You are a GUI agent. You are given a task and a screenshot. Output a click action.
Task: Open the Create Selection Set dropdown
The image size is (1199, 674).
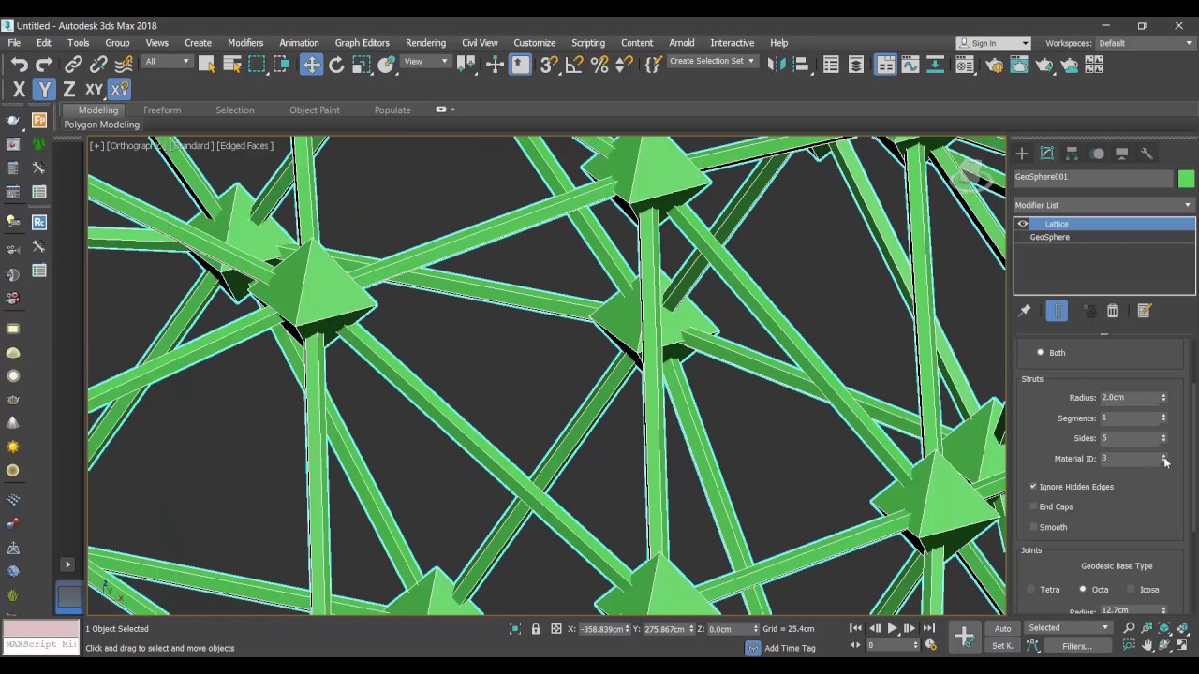click(x=712, y=62)
